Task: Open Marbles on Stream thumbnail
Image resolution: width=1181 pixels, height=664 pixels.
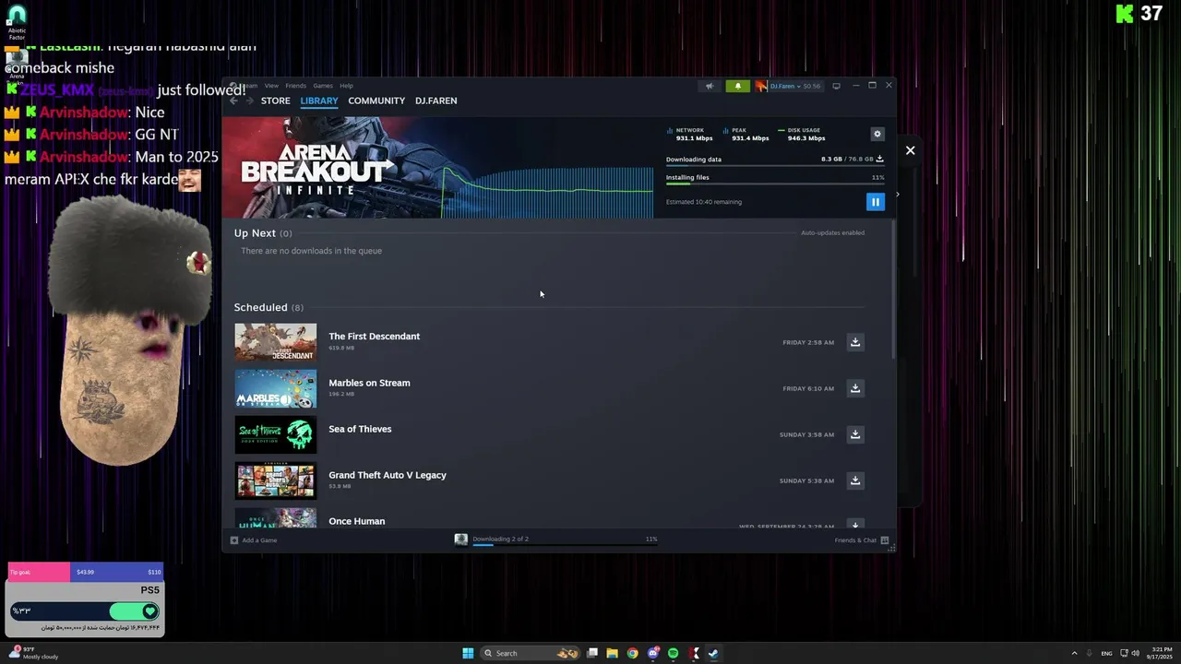Action: [275, 388]
